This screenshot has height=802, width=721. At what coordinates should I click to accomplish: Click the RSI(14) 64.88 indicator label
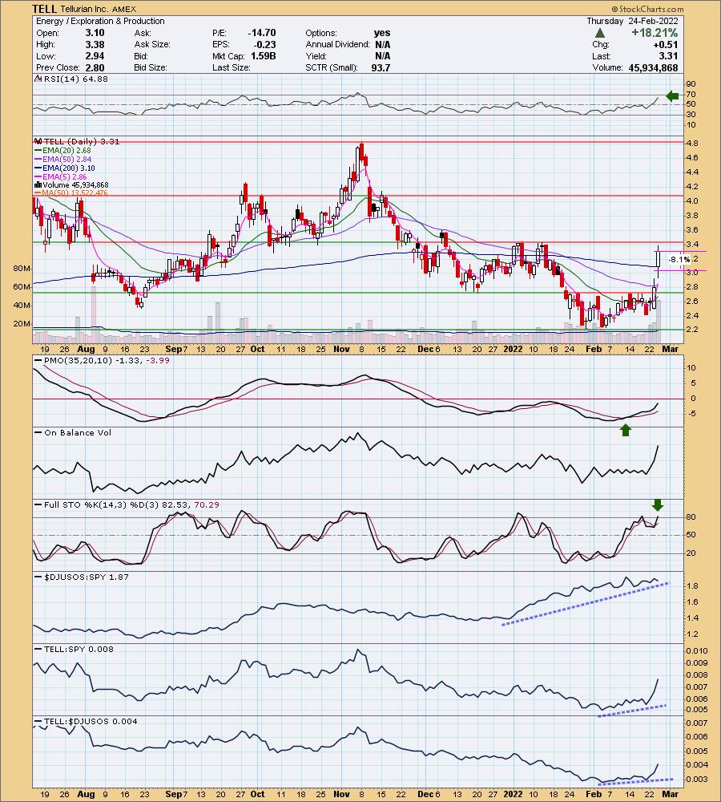71,79
